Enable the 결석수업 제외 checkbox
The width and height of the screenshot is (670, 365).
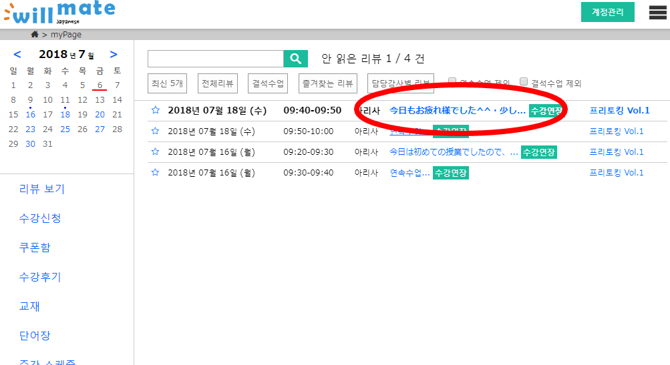[524, 82]
